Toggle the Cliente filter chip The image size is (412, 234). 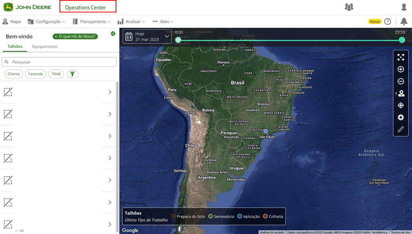click(x=14, y=74)
